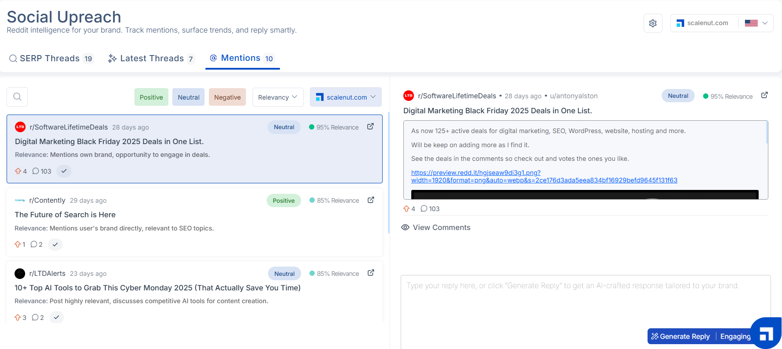782x349 pixels.
Task: Open the scalenut.com brand selector at top
Action: tap(704, 23)
